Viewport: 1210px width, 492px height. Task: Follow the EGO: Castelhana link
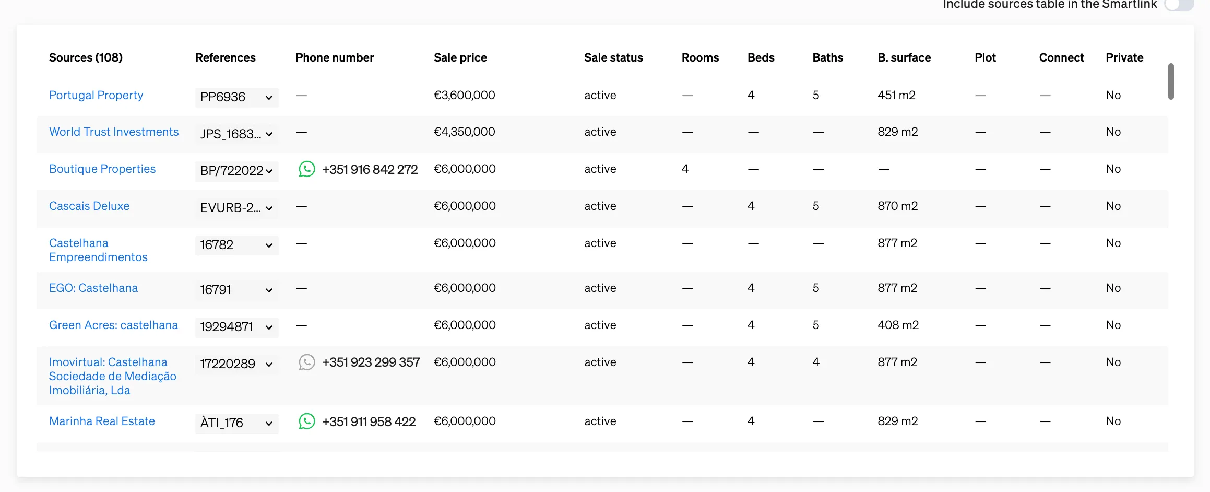pyautogui.click(x=93, y=288)
